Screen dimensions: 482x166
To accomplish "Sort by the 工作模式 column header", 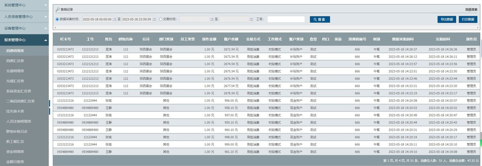I will click(x=275, y=39).
